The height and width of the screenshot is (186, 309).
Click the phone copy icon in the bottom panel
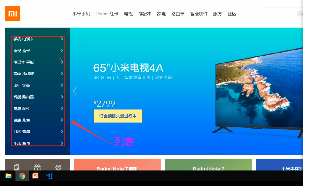pyautogui.click(x=17, y=168)
